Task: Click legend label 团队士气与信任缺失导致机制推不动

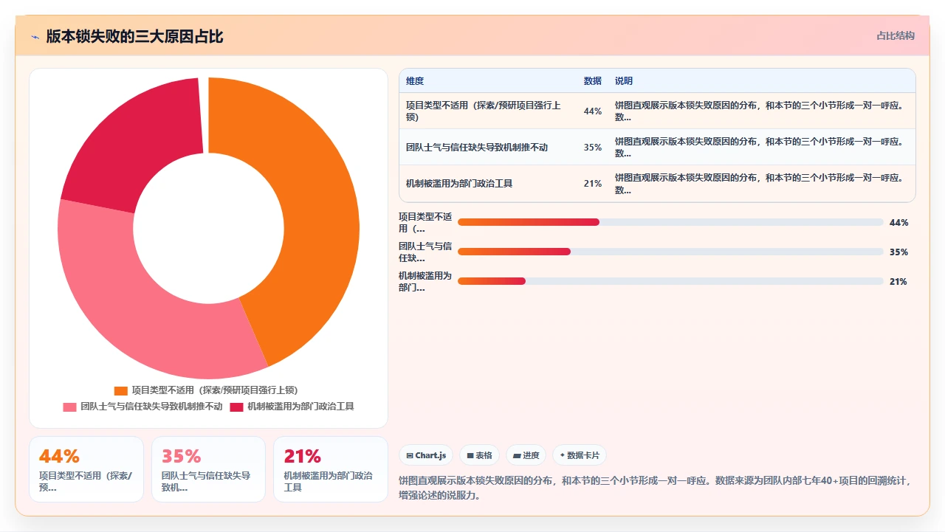Action: (x=151, y=407)
